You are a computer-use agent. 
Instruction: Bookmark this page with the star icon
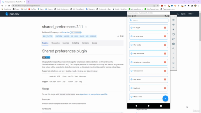tap(158, 6)
